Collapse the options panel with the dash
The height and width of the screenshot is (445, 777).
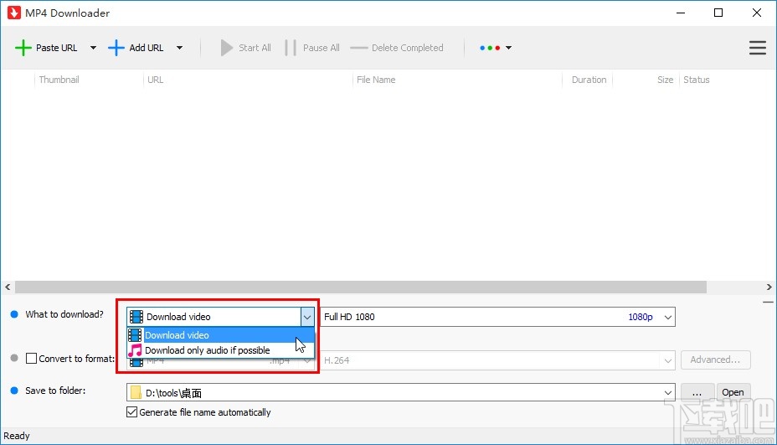click(x=768, y=302)
